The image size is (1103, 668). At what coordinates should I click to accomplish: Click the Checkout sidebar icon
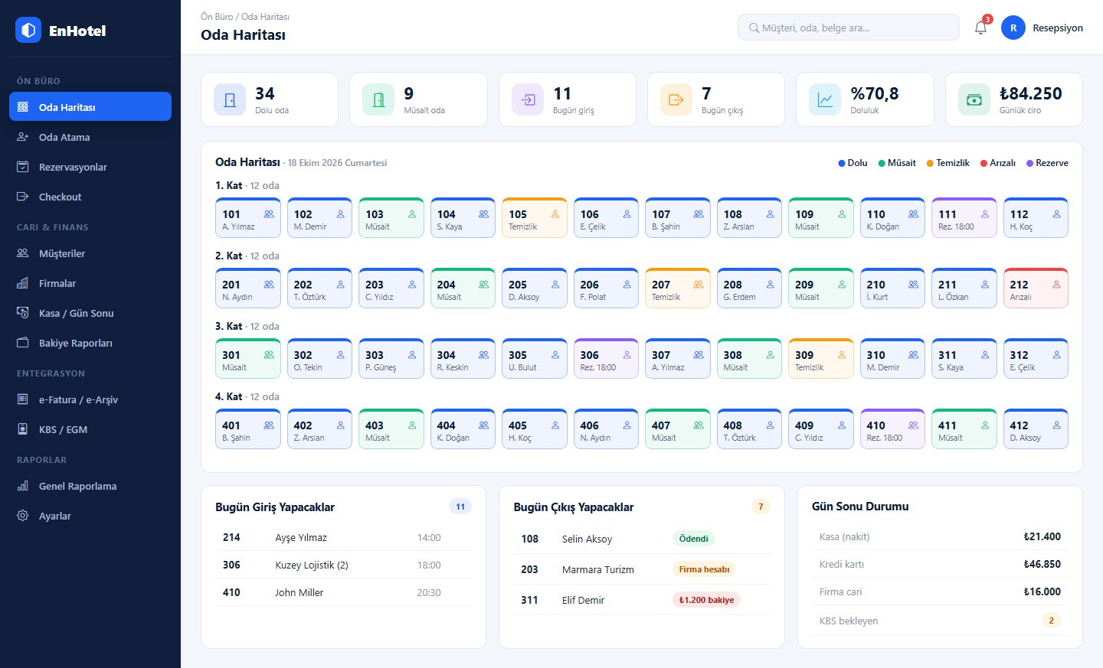[23, 197]
